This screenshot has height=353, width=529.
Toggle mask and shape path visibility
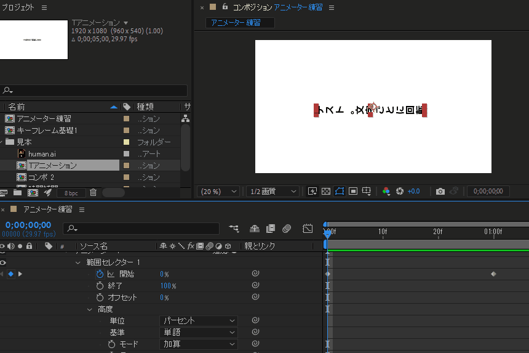click(340, 192)
